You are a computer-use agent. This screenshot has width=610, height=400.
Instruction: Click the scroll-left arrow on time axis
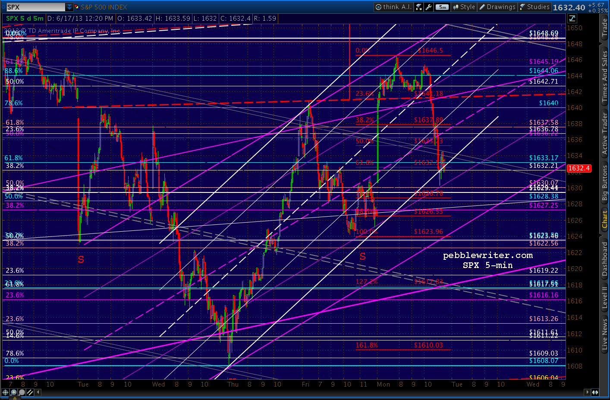coord(38,392)
